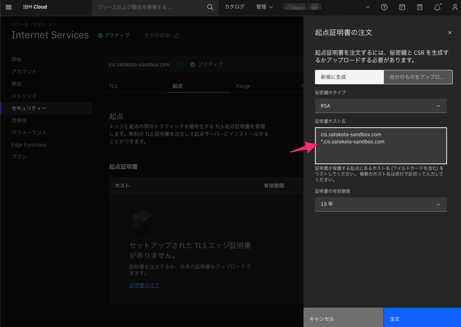
Task: Close the origin certificate order panel
Action: coord(450,33)
